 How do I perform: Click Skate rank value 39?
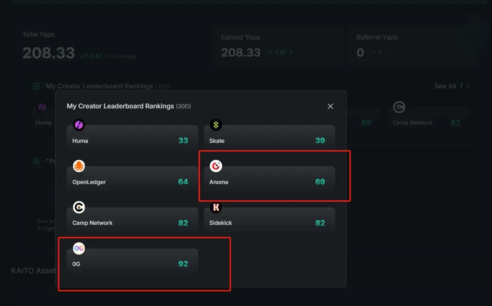point(320,141)
